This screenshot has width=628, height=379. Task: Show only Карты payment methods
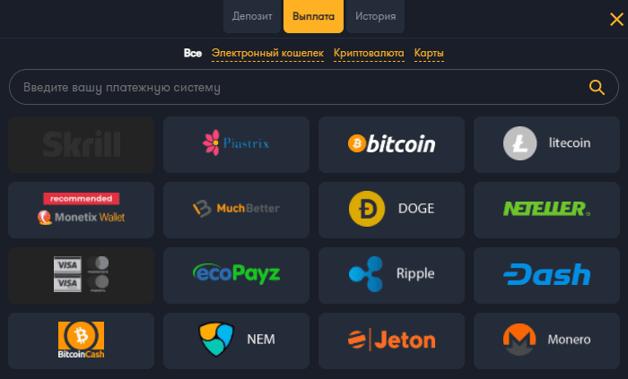point(429,54)
